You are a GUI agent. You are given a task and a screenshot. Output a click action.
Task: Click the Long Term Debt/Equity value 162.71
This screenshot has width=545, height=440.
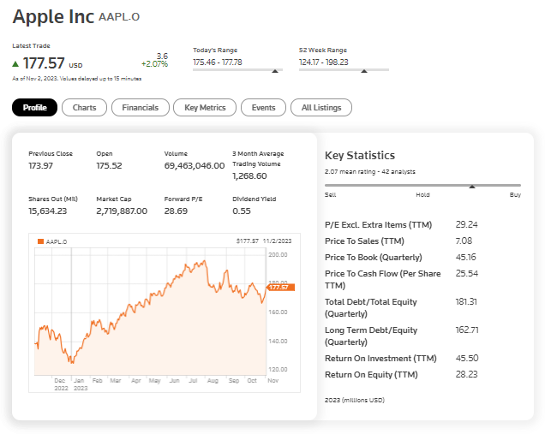click(x=467, y=330)
